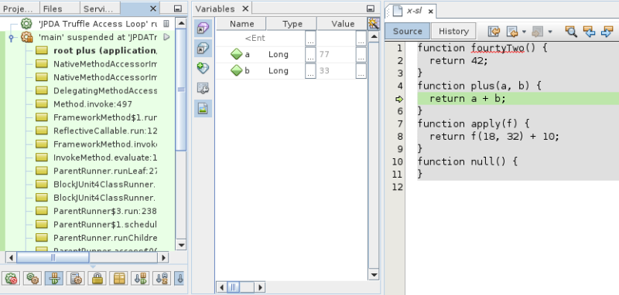Image resolution: width=619 pixels, height=295 pixels.
Task: Click the arrow with pause/play sort icon
Action: tap(140, 279)
